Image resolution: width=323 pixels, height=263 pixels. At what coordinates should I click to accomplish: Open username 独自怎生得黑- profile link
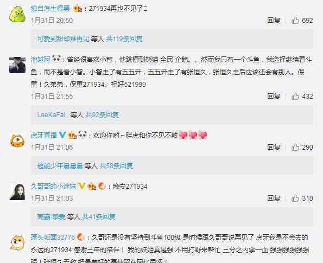(51, 9)
